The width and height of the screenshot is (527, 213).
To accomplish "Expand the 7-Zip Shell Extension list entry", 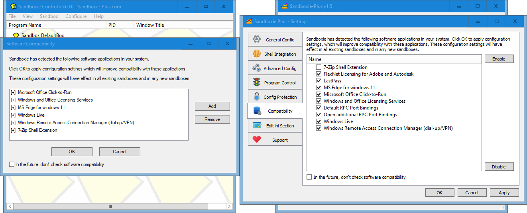I will click(x=13, y=130).
